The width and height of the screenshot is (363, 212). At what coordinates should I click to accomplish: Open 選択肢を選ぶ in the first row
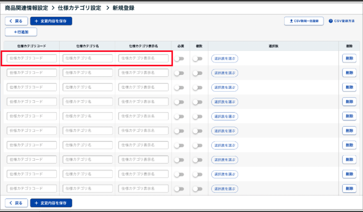(225, 59)
